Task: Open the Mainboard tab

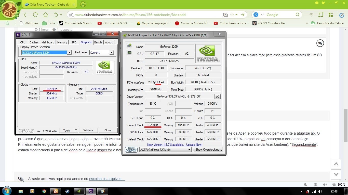Action: click(48, 42)
